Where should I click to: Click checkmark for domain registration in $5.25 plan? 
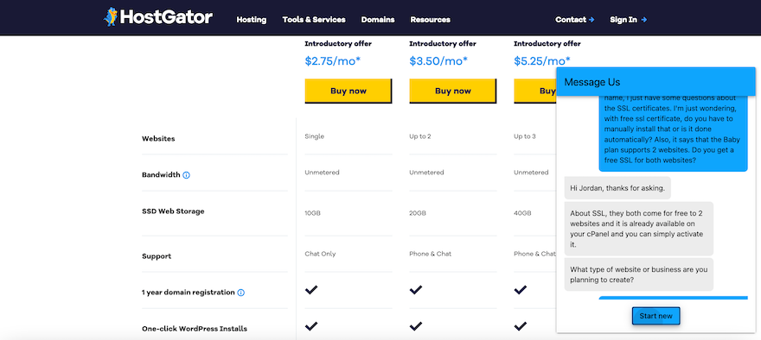[521, 290]
